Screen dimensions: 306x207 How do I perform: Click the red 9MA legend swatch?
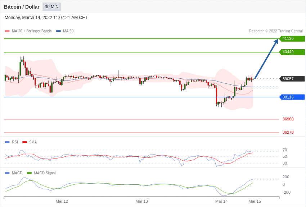pyautogui.click(x=24, y=142)
